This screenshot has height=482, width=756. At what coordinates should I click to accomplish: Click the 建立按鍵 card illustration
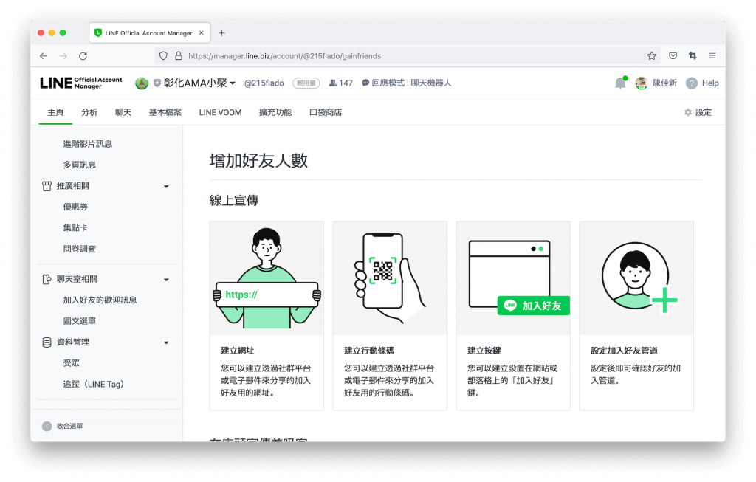tap(514, 278)
